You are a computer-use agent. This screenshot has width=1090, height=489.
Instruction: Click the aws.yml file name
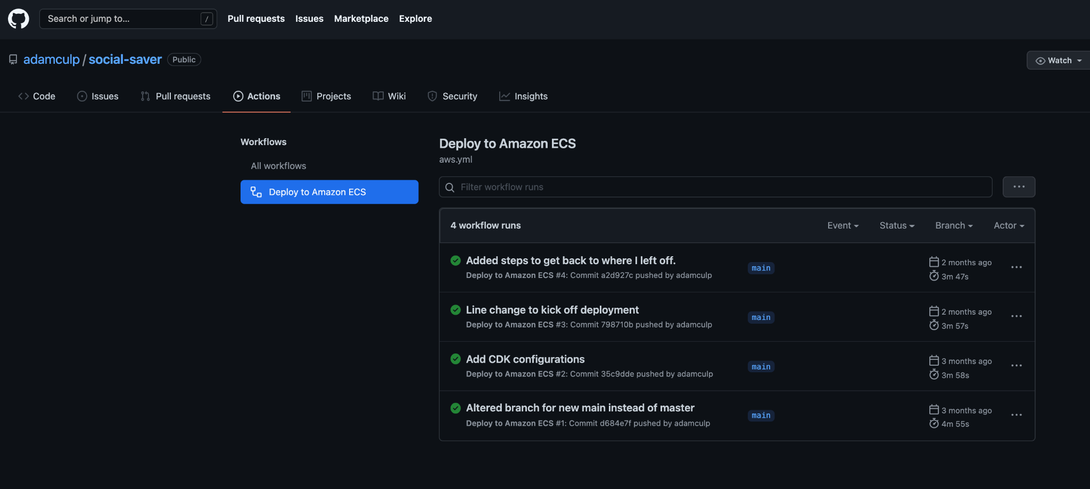pyautogui.click(x=456, y=159)
